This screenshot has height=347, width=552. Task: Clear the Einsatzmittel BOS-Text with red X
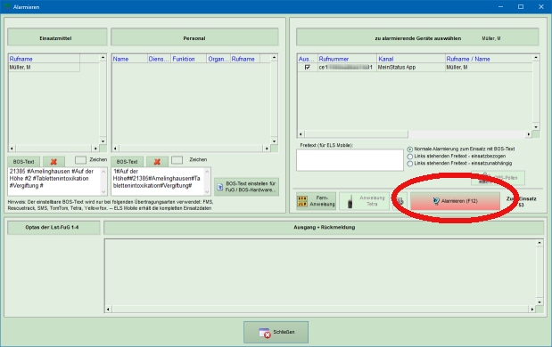[54, 162]
